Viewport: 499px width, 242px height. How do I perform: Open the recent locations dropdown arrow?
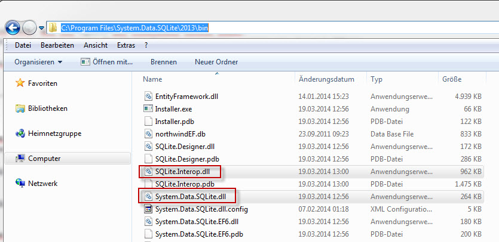[x=41, y=28]
